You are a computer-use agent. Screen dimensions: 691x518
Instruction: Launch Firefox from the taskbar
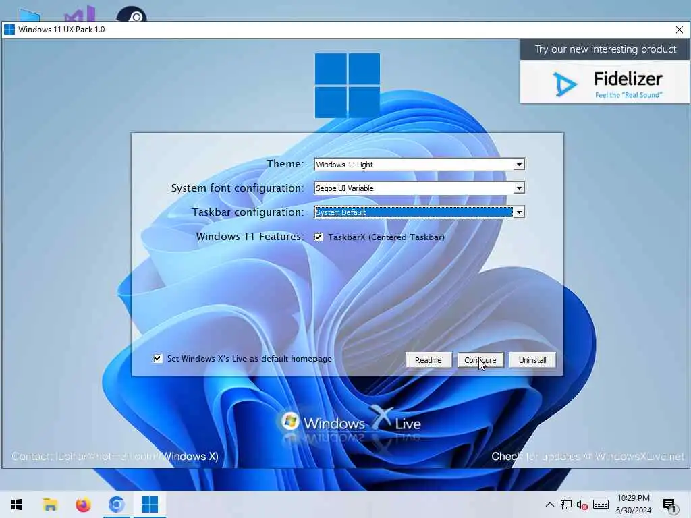coord(83,505)
